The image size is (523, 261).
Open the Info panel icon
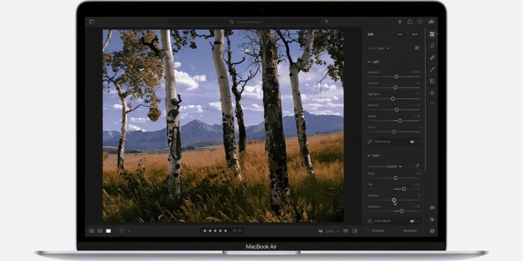point(432,231)
